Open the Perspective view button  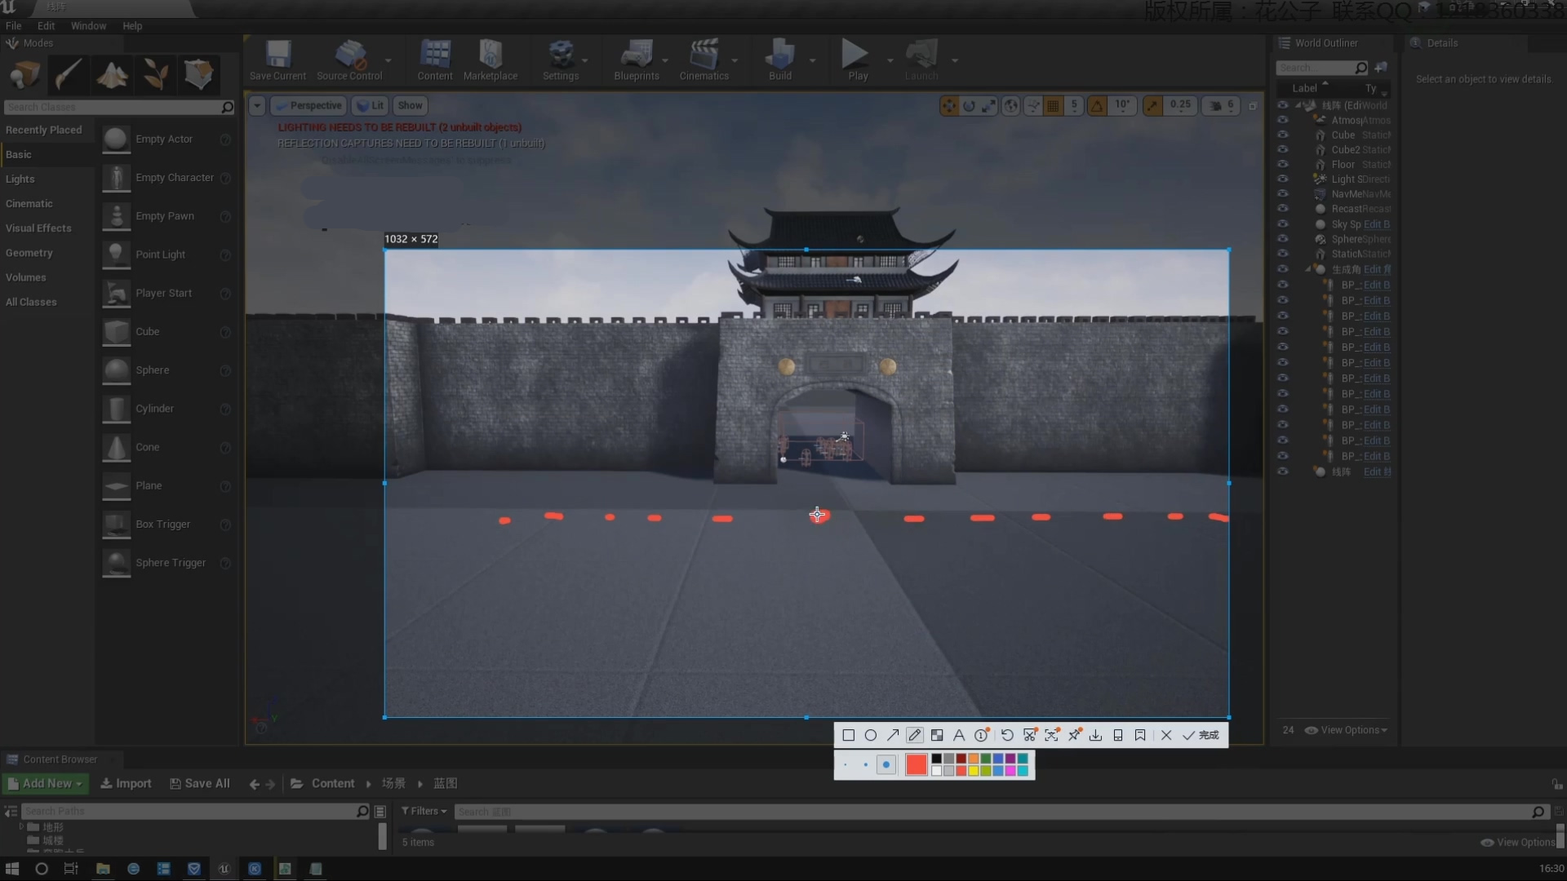tap(309, 106)
